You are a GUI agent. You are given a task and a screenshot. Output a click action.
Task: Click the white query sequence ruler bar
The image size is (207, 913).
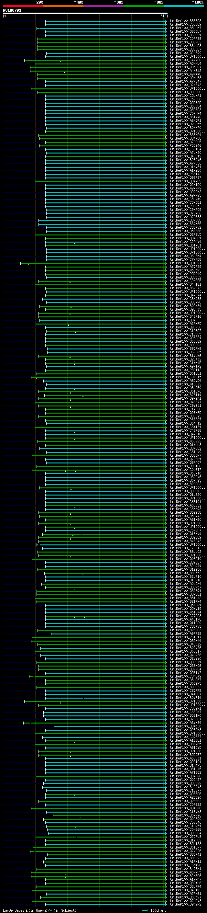coord(85,14)
